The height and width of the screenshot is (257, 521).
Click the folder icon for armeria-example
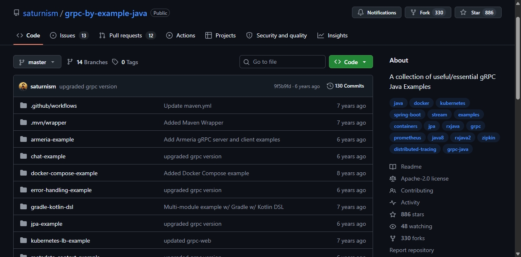(x=23, y=139)
